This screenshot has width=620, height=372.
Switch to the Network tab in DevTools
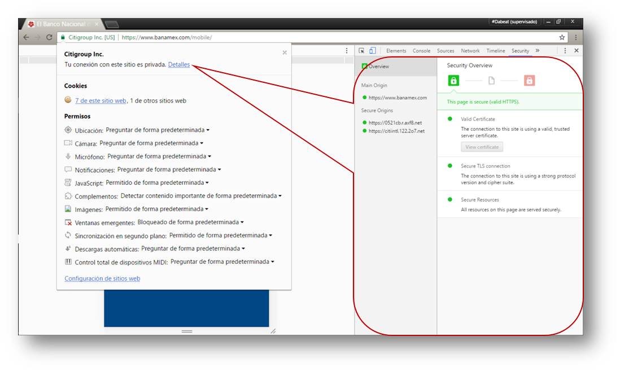(470, 51)
